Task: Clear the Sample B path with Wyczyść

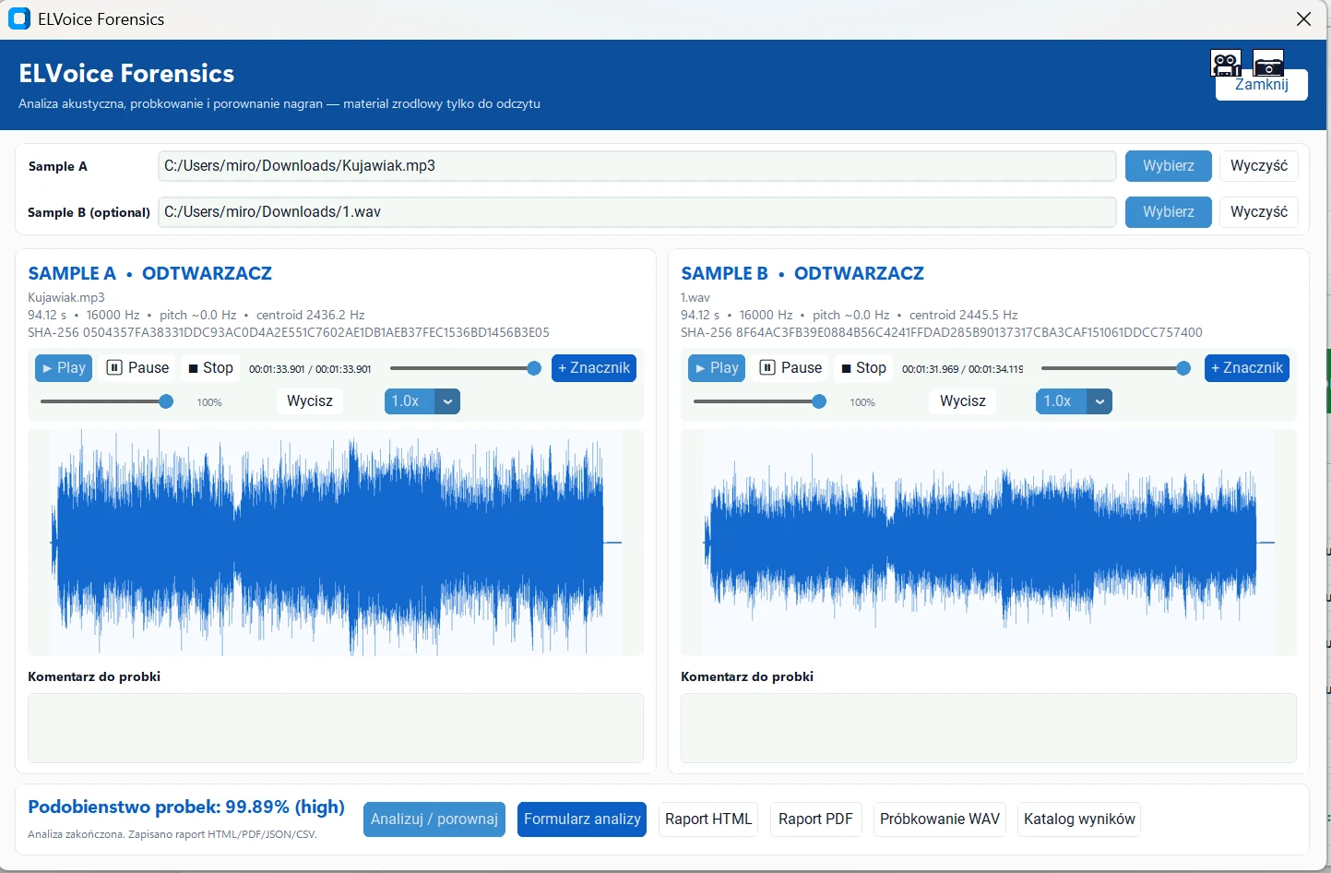Action: (x=1258, y=212)
